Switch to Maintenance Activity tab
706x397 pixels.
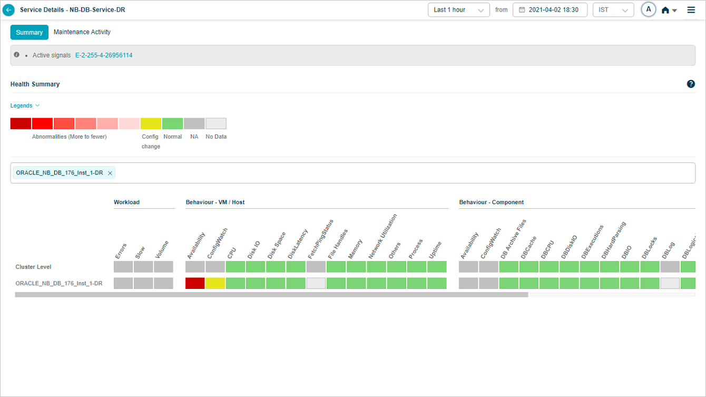click(82, 32)
